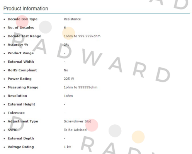192x154 pixels.
Task: Click the Accuracy % label
Action: (18, 45)
